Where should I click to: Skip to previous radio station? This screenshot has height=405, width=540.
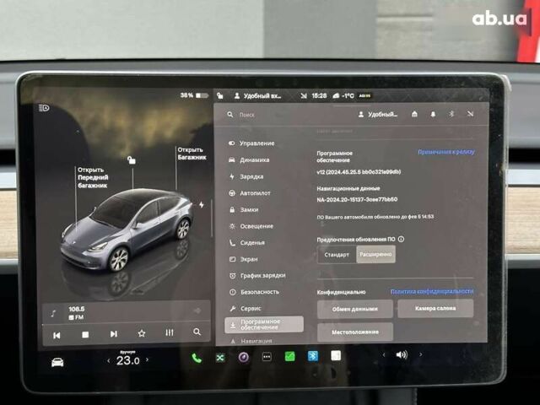pos(57,335)
